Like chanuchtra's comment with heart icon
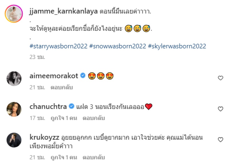229x163 pixels. tap(220, 109)
